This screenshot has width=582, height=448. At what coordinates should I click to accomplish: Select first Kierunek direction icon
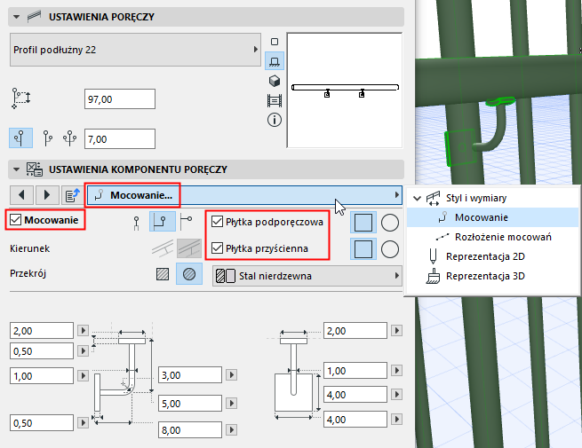click(163, 248)
